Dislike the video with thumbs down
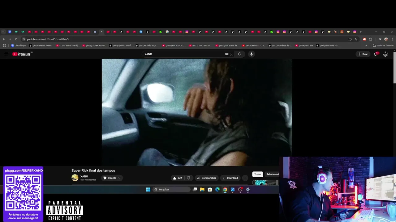This screenshot has height=222, width=396. 188,178
